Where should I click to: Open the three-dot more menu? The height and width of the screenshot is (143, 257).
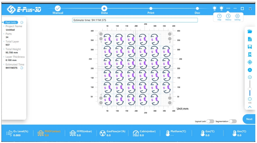click(228, 8)
